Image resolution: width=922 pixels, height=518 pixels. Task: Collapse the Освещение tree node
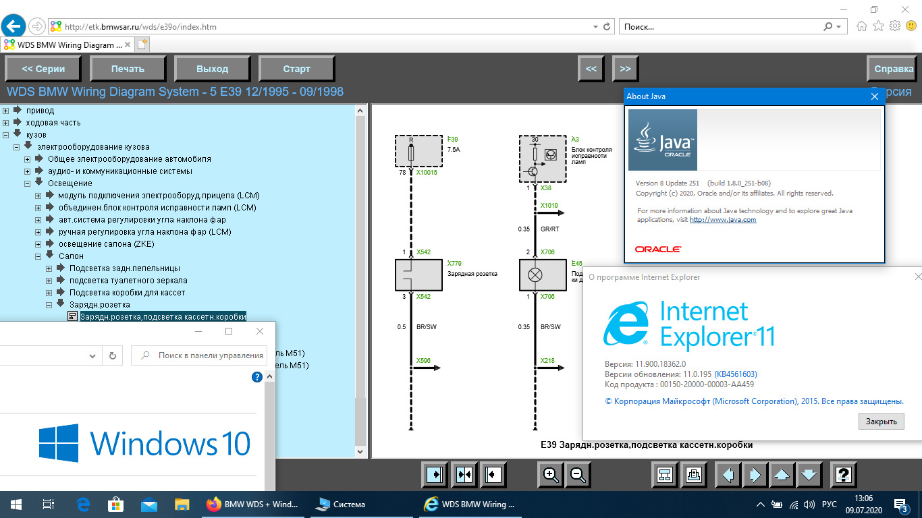[x=28, y=183]
